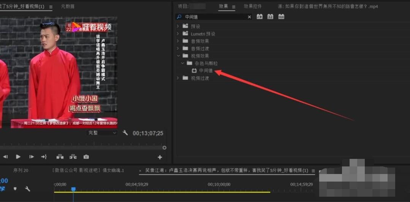Select the 音频效果 folder label
The width and height of the screenshot is (410, 202).
(x=200, y=41)
